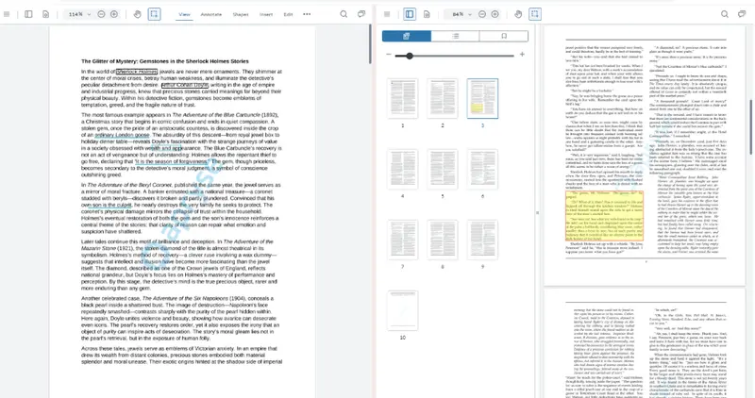Toggle the side panel in right viewer

point(410,14)
